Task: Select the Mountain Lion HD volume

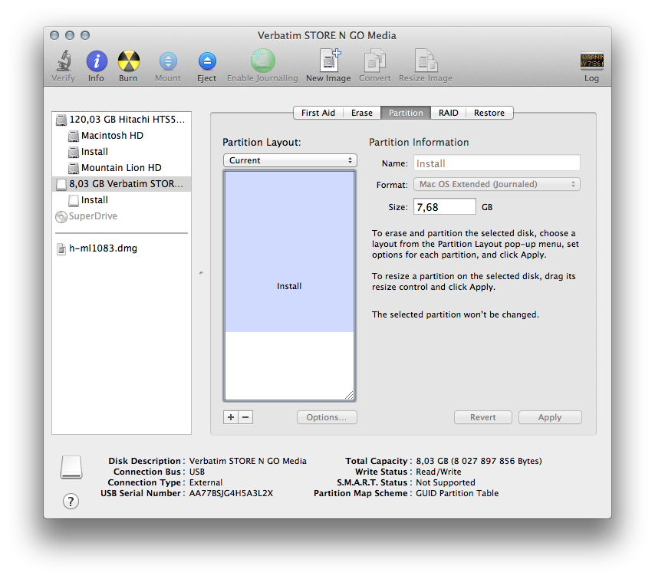Action: pyautogui.click(x=121, y=167)
